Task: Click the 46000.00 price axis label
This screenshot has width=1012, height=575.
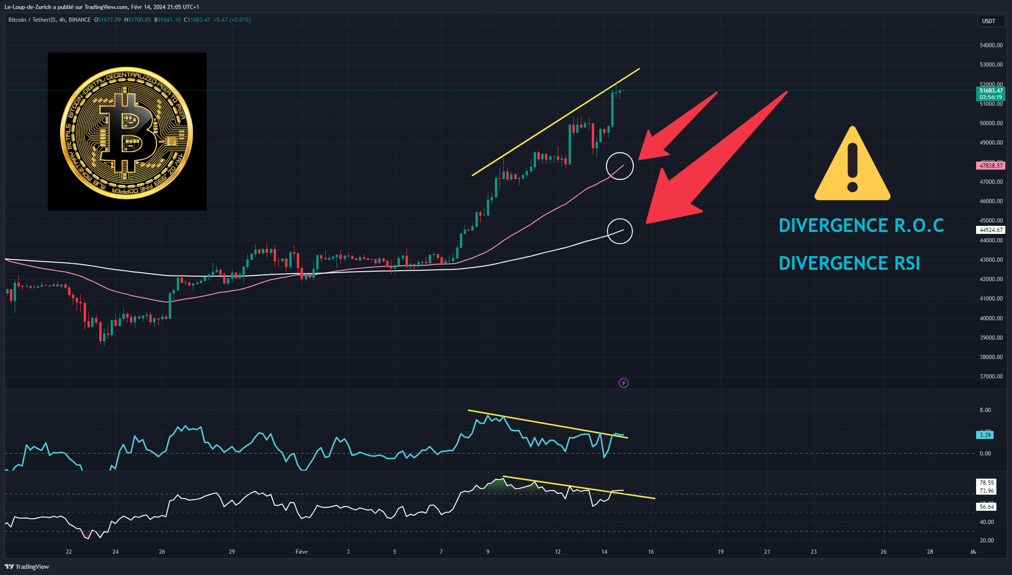Action: [991, 201]
